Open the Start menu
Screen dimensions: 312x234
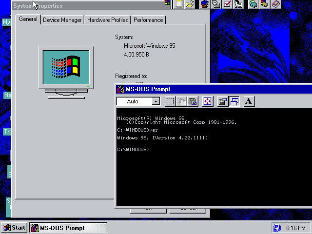14,228
